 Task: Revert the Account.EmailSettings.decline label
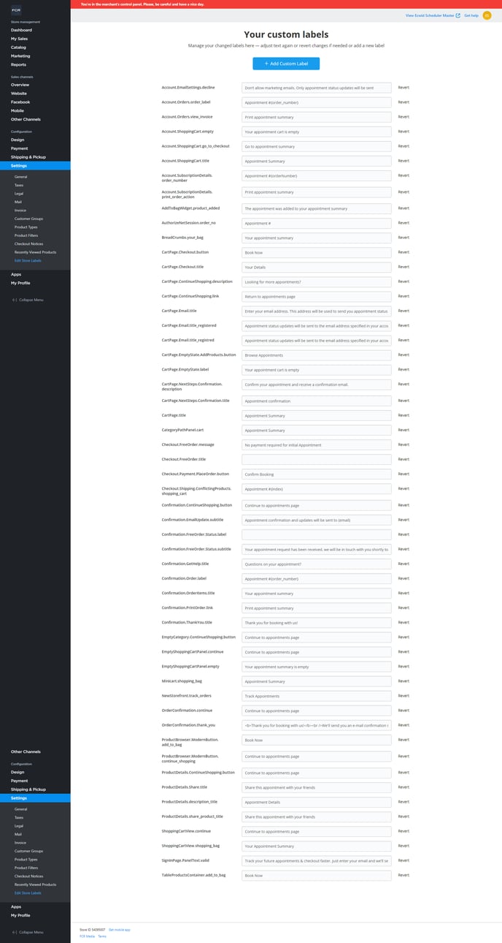(x=403, y=88)
